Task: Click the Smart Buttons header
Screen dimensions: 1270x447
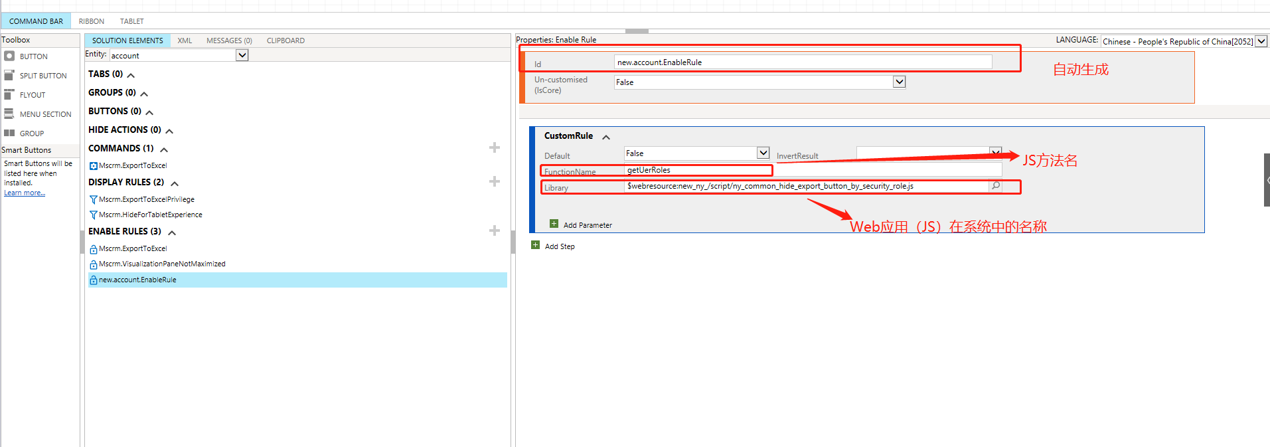Action: click(40, 150)
